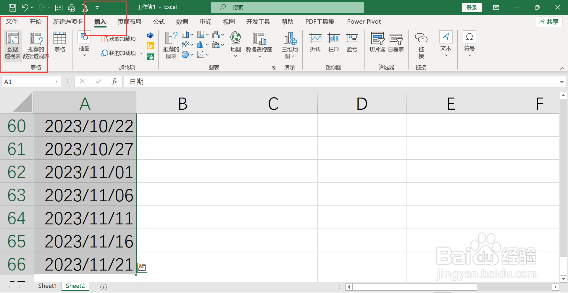The width and height of the screenshot is (568, 293).
Task: Click the 地图 map chart button
Action: 235,44
